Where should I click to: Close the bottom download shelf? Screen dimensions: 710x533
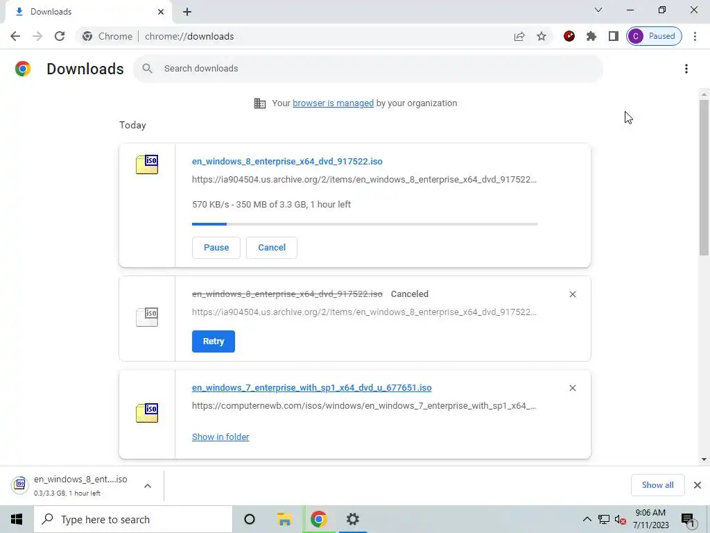point(698,485)
